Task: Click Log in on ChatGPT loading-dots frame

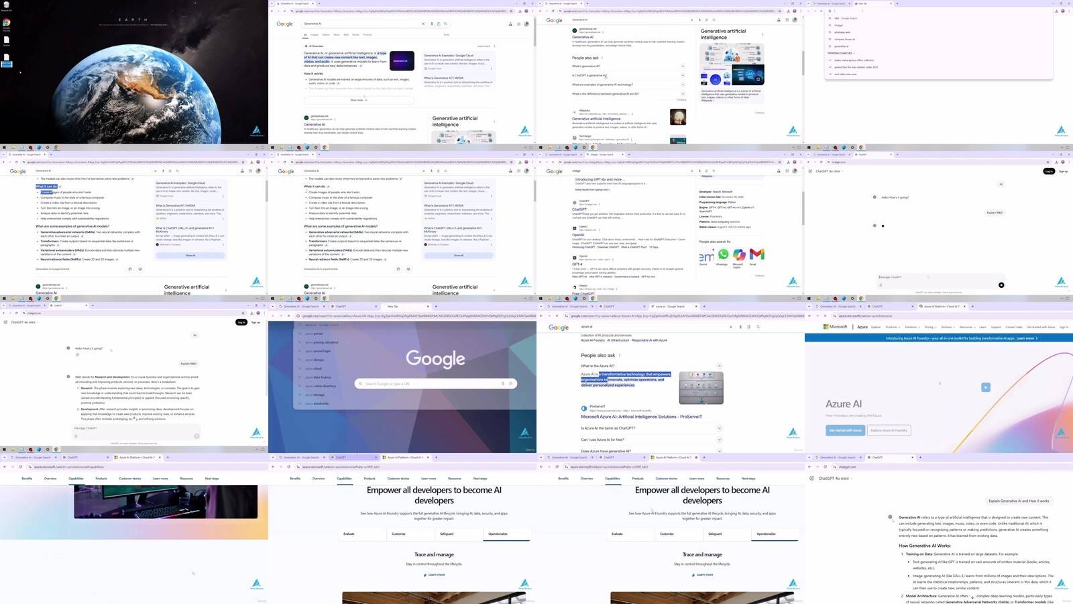Action: coord(1049,171)
